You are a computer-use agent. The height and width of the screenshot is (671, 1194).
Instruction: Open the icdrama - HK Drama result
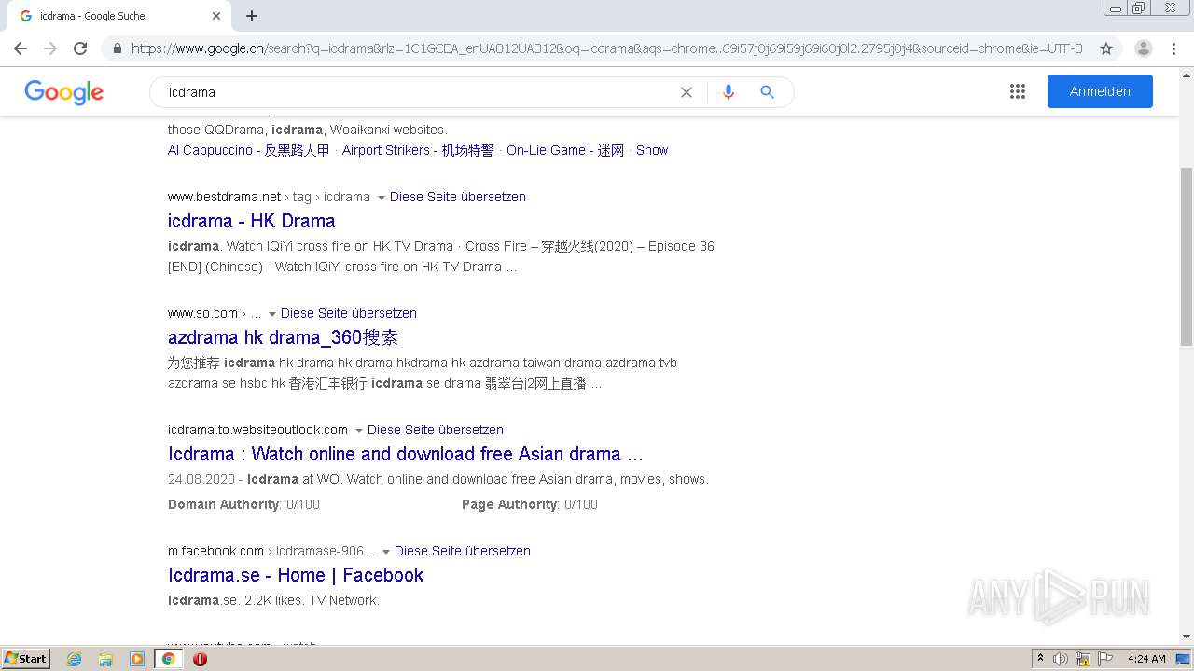[x=252, y=221]
